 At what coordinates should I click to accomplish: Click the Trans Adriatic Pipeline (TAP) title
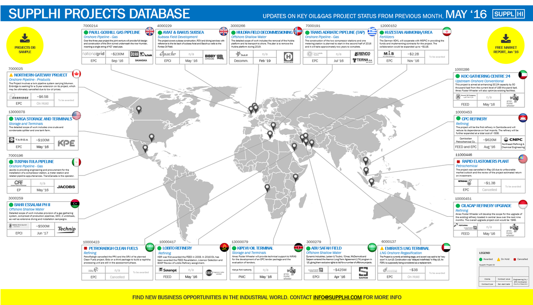coord(338,32)
